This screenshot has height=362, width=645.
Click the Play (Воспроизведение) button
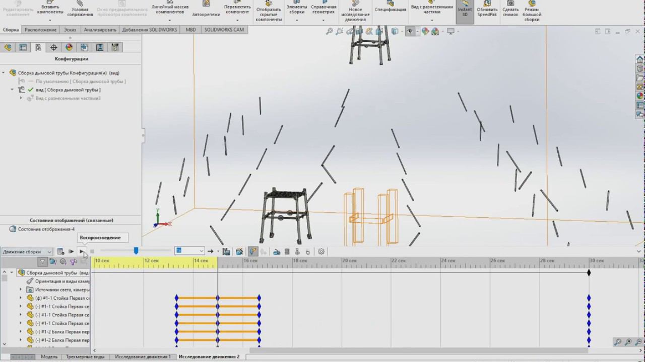coord(82,251)
